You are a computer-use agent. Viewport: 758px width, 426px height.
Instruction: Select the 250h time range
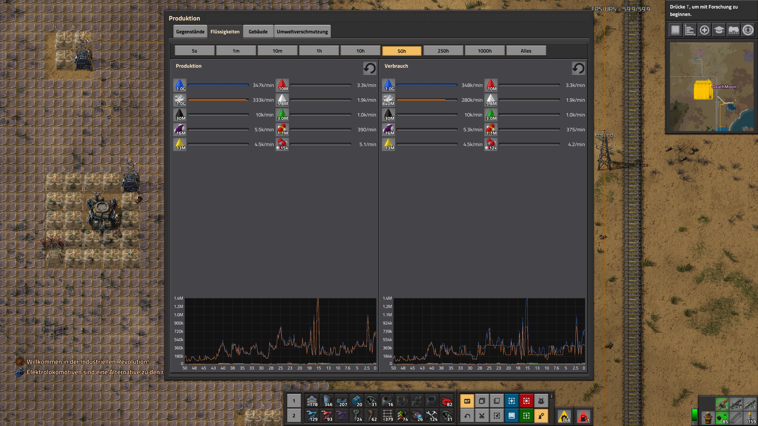(443, 51)
